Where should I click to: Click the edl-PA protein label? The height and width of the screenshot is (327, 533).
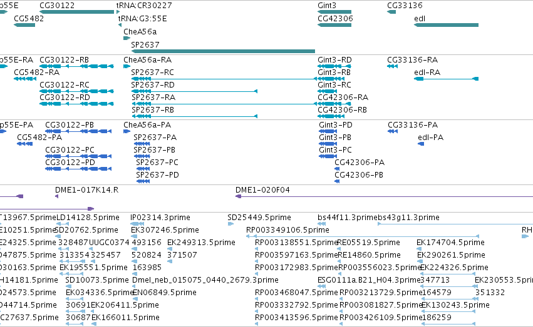click(x=431, y=138)
